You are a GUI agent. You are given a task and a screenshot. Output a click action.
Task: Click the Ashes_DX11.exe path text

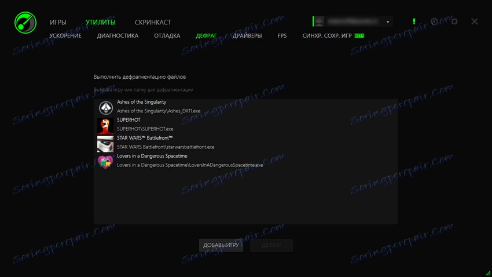(x=159, y=111)
